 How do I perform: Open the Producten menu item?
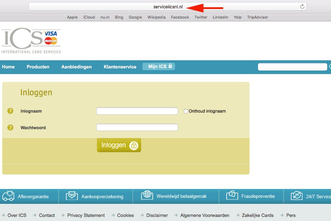(38, 67)
